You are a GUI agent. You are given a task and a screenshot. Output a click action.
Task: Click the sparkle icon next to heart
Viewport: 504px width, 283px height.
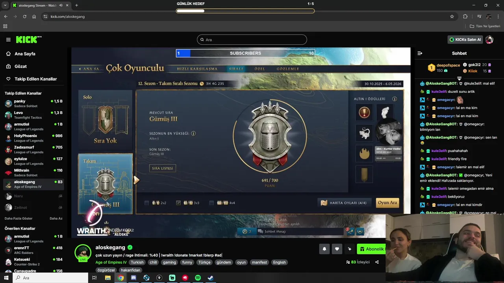pyautogui.click(x=350, y=249)
